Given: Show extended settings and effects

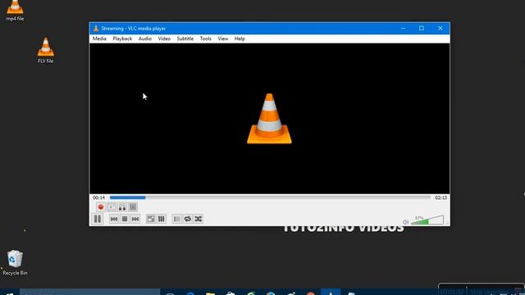Looking at the screenshot, I should tap(162, 219).
